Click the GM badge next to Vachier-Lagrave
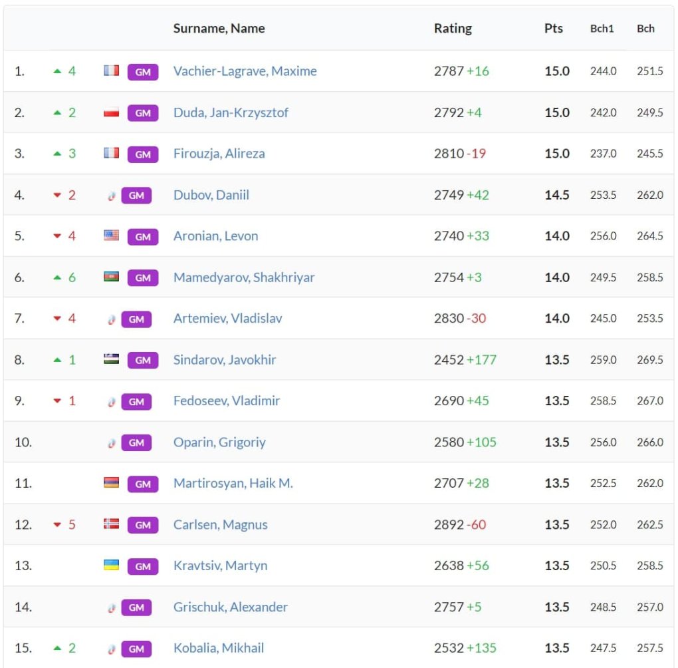678x668 pixels. coord(143,72)
